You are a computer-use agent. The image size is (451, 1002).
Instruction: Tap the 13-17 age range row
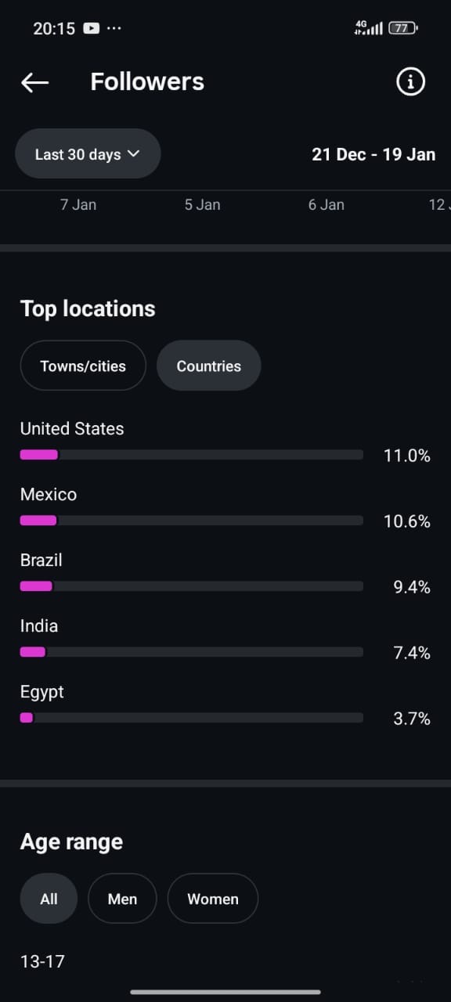(x=225, y=961)
